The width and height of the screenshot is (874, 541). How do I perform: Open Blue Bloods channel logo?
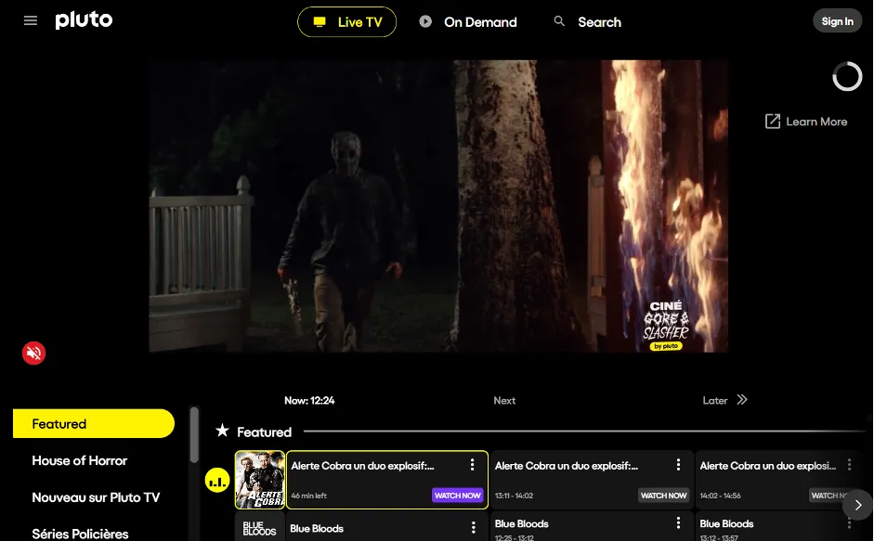pos(260,528)
